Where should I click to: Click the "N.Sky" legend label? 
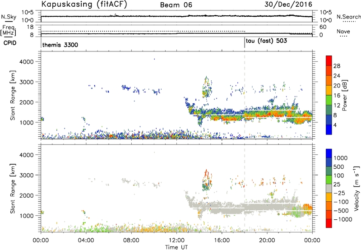[9, 17]
